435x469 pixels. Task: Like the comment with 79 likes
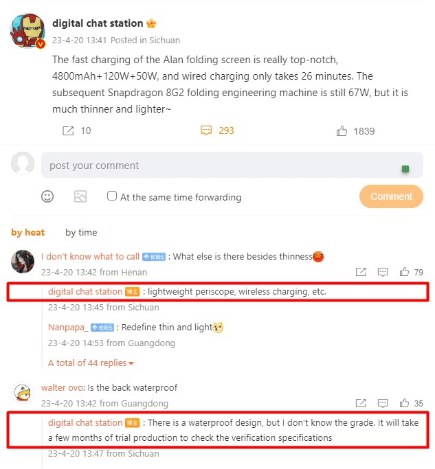[404, 272]
